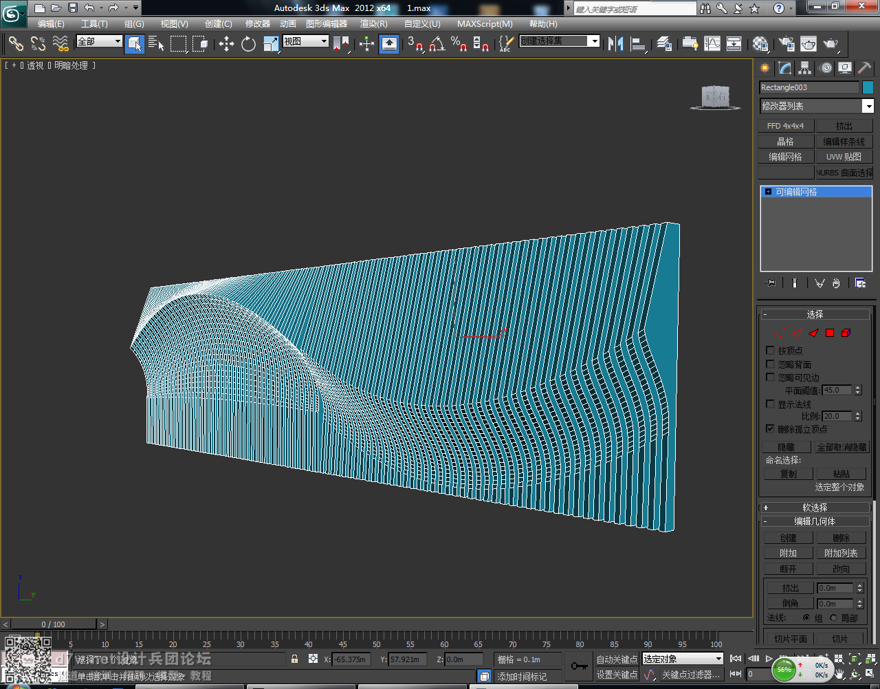Open the 工具(T) menu
880x689 pixels.
pos(94,24)
